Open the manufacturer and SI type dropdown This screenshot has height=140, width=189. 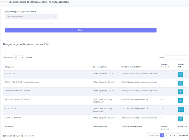(31, 17)
